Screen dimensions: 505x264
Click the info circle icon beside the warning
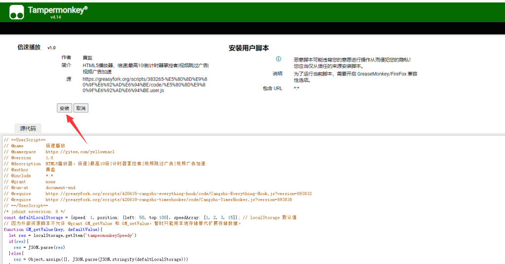(x=278, y=59)
